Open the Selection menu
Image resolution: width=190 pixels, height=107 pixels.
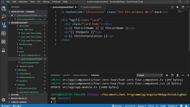[x=23, y=2]
